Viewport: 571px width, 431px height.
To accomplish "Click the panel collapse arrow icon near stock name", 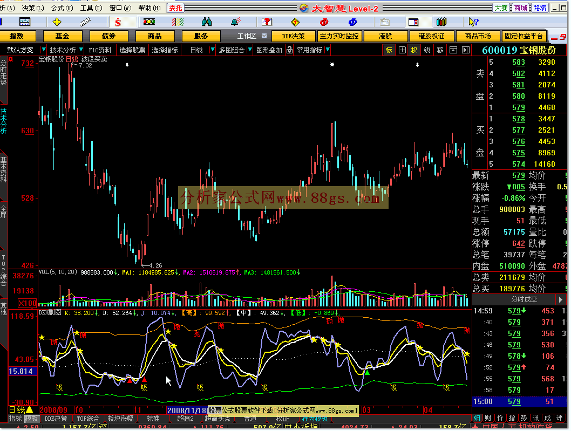I will (466, 50).
